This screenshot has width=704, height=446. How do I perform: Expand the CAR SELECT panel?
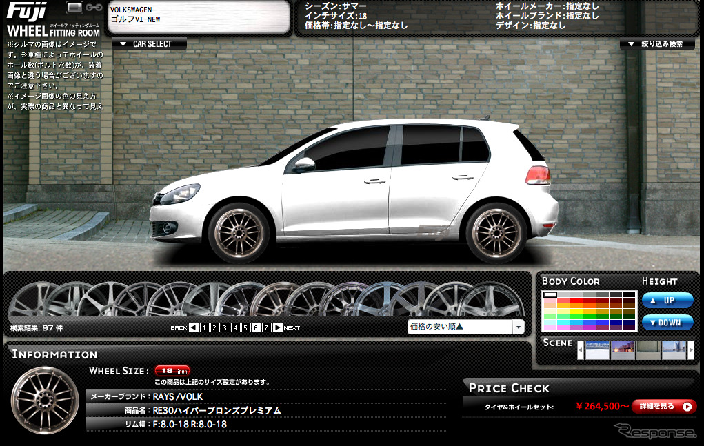[x=148, y=44]
